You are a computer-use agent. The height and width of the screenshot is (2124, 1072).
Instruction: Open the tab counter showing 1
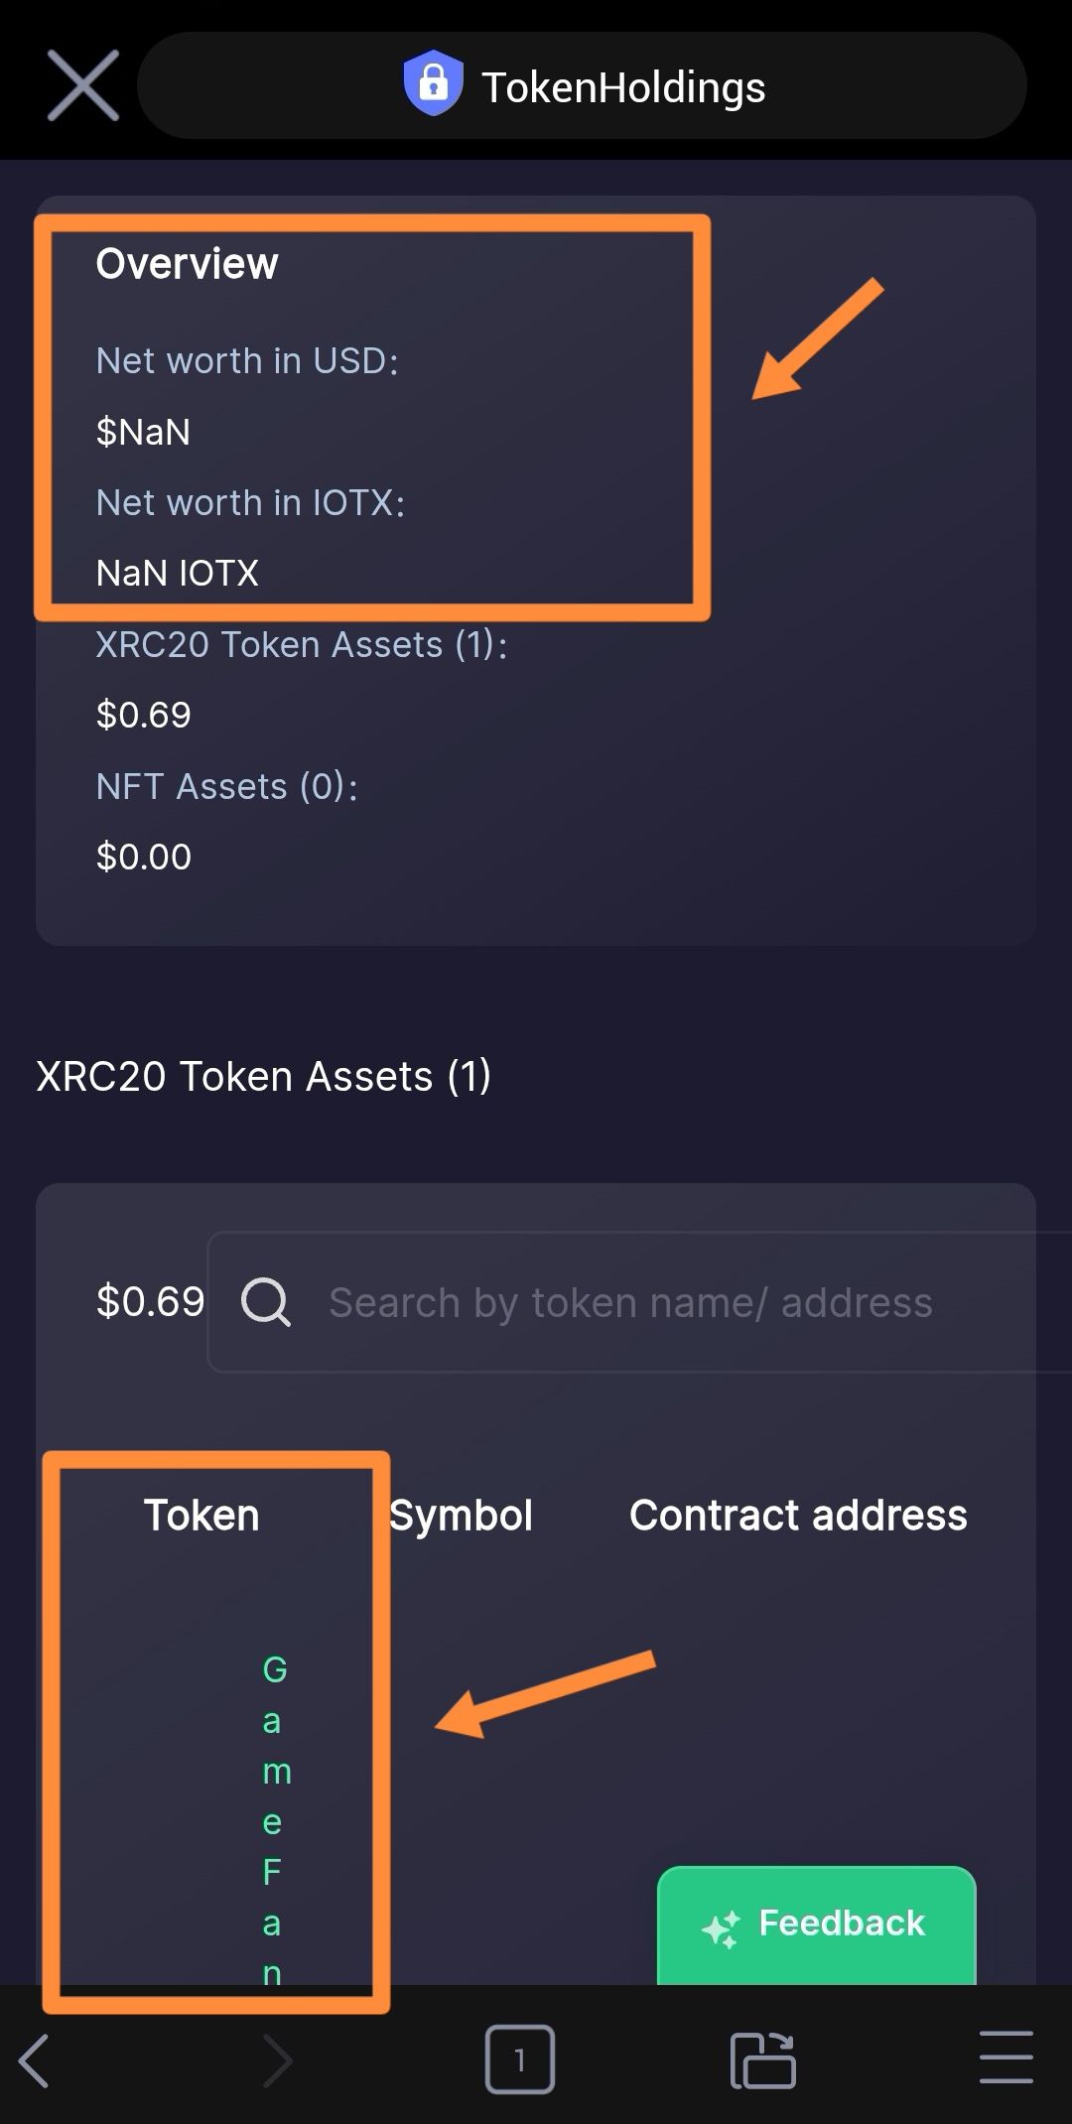click(519, 2059)
